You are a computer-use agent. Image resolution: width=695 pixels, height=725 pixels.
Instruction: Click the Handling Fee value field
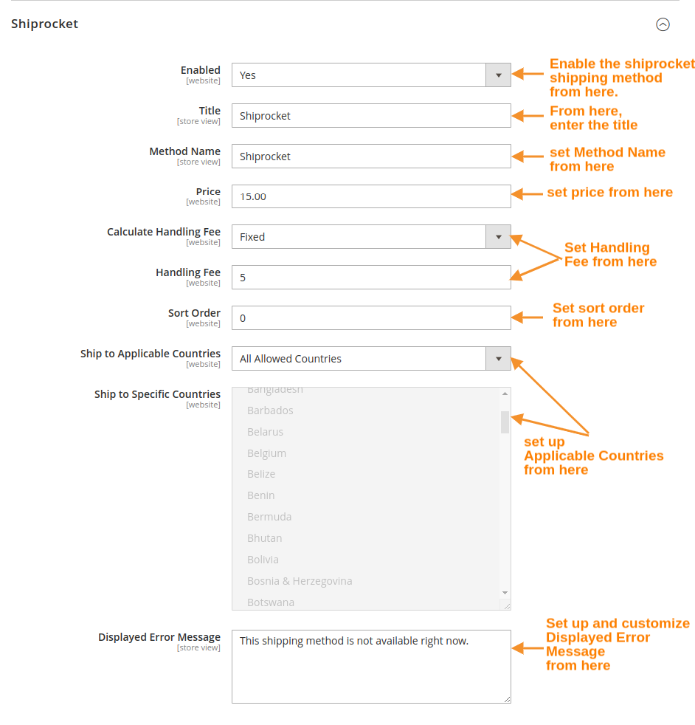[370, 277]
